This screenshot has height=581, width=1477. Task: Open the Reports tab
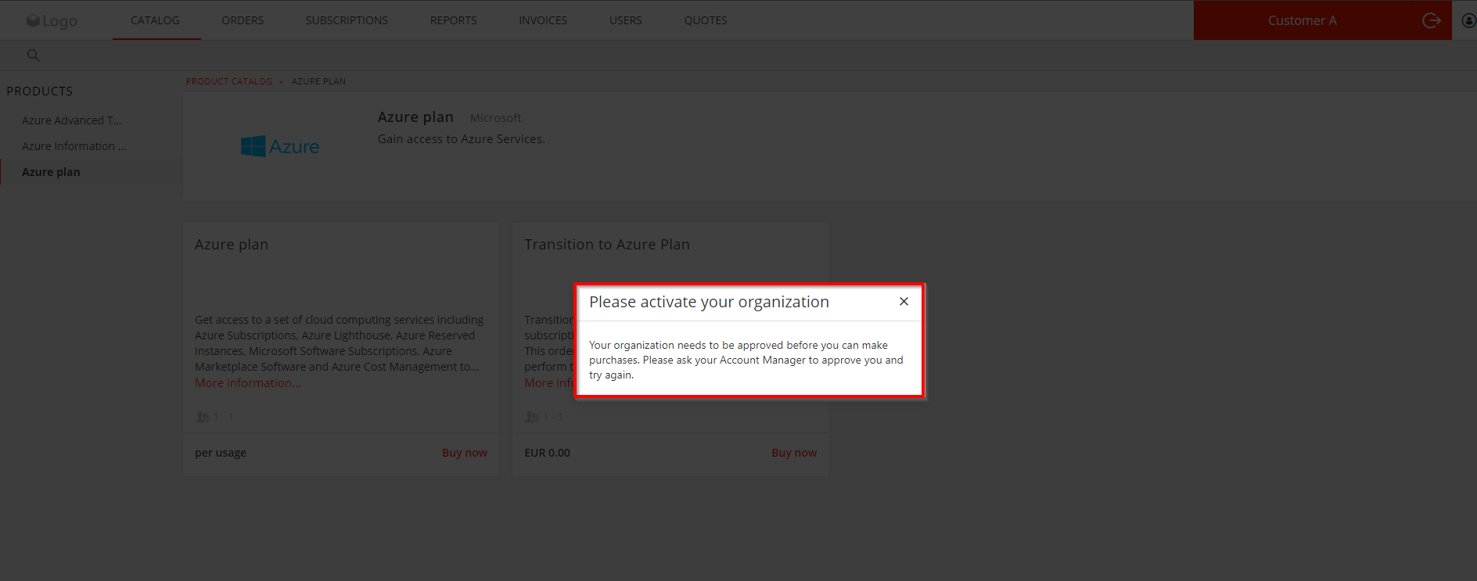coord(454,20)
